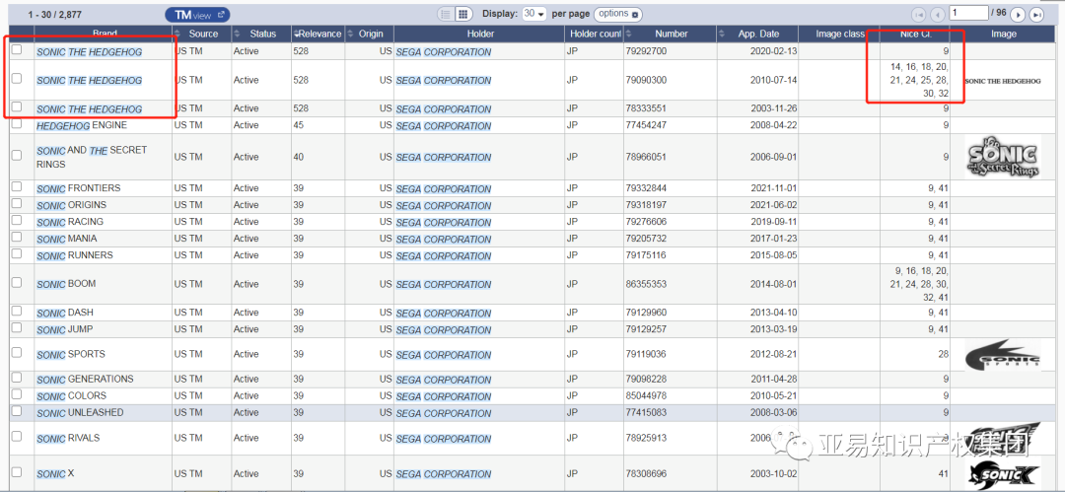Image resolution: width=1065 pixels, height=492 pixels.
Task: Check the SONIC ORIGINS row checkbox
Action: 17,203
